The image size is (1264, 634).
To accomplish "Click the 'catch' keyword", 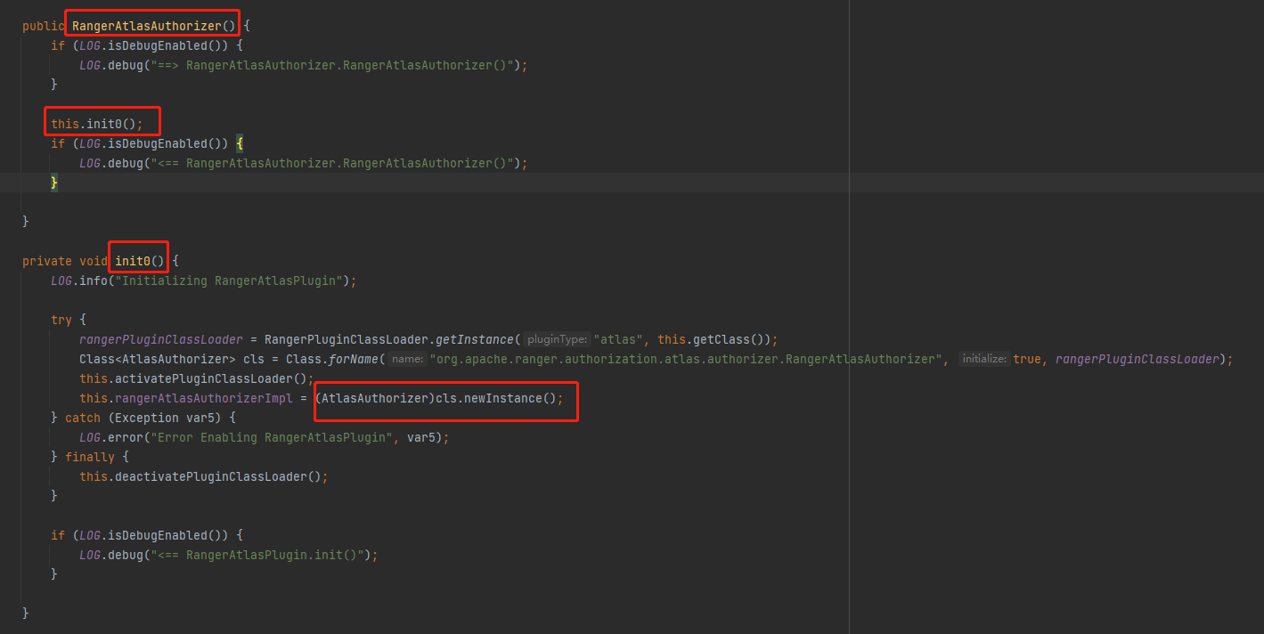I will click(83, 418).
